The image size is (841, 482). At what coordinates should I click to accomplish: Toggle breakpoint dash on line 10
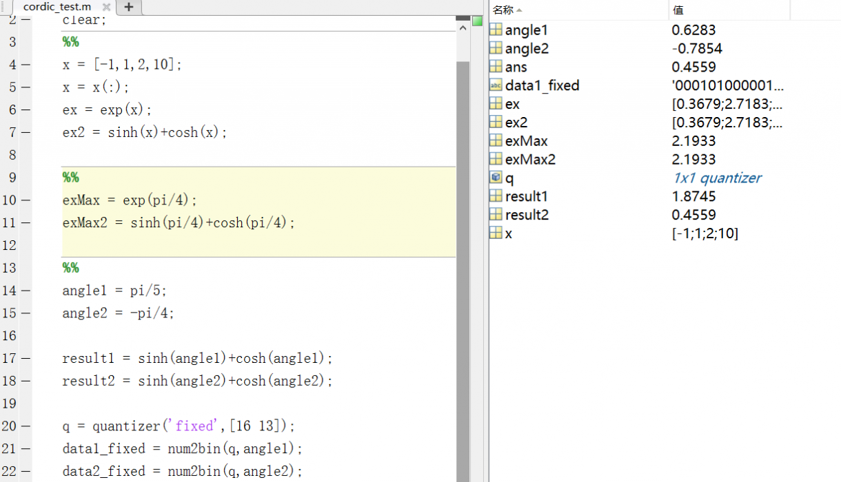26,200
